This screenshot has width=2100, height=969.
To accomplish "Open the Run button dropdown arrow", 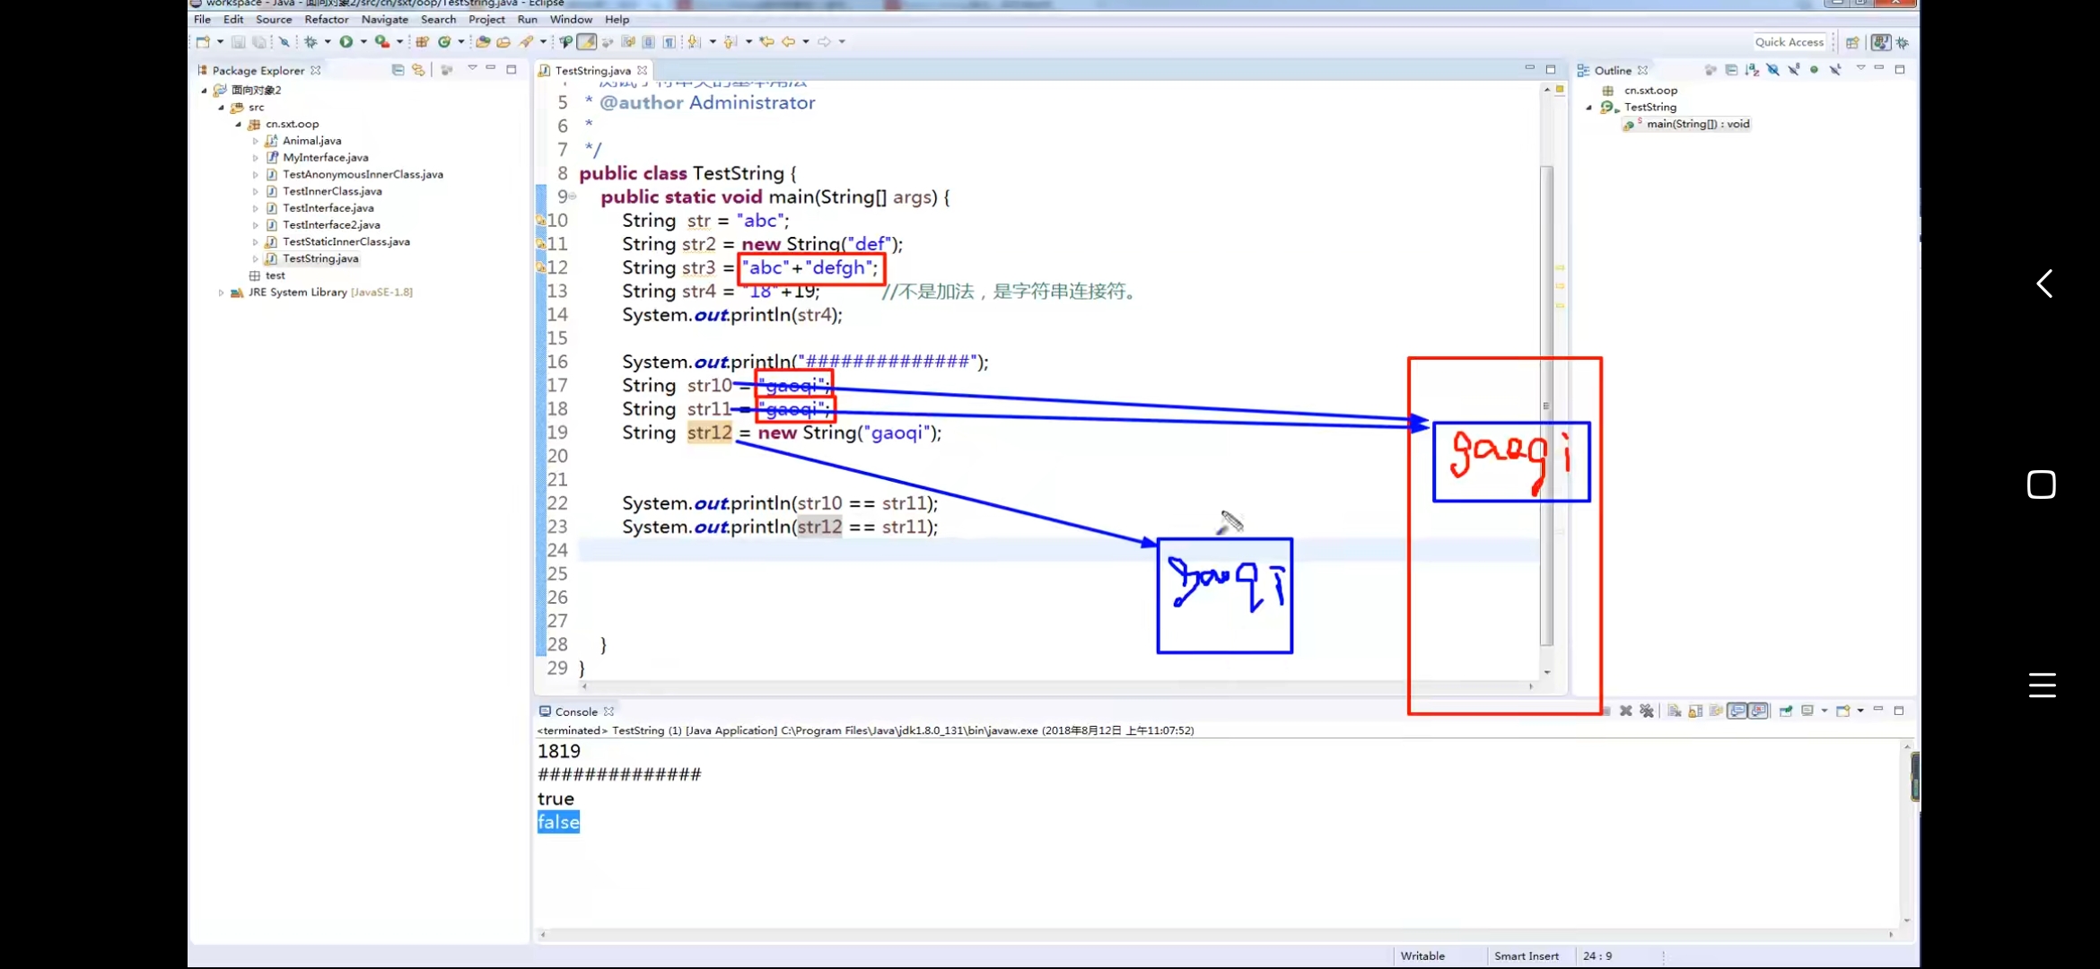I will pos(363,41).
